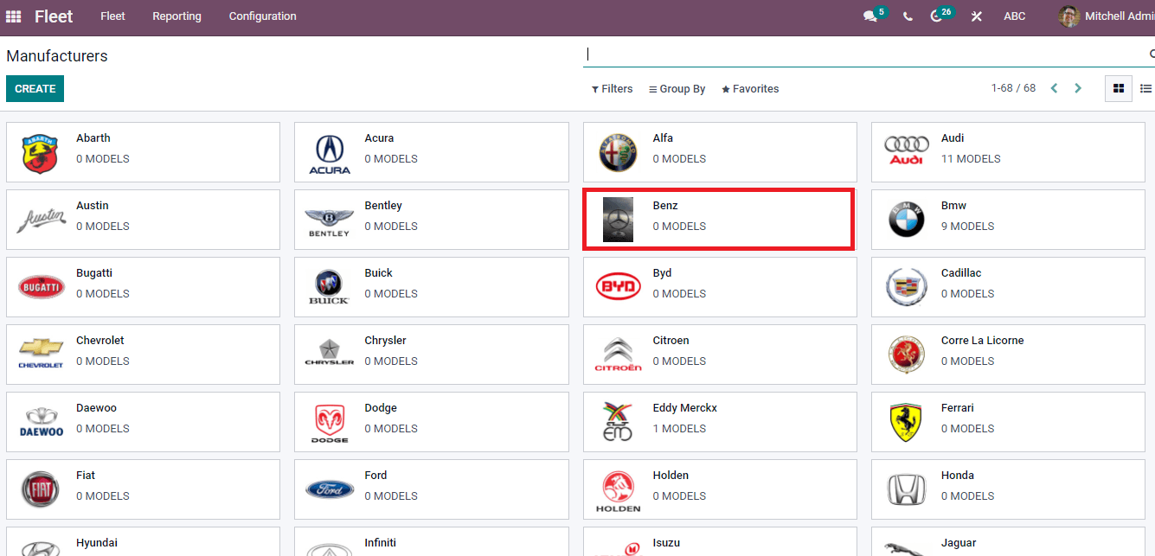Select the Bmw 9 MODELS count
1155x556 pixels.
(967, 227)
